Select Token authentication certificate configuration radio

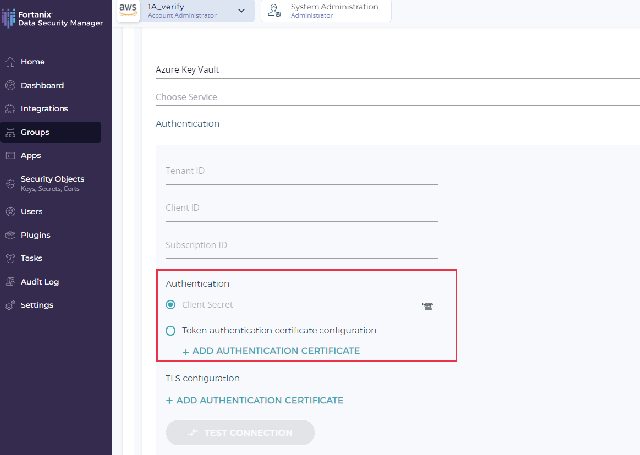tap(171, 331)
